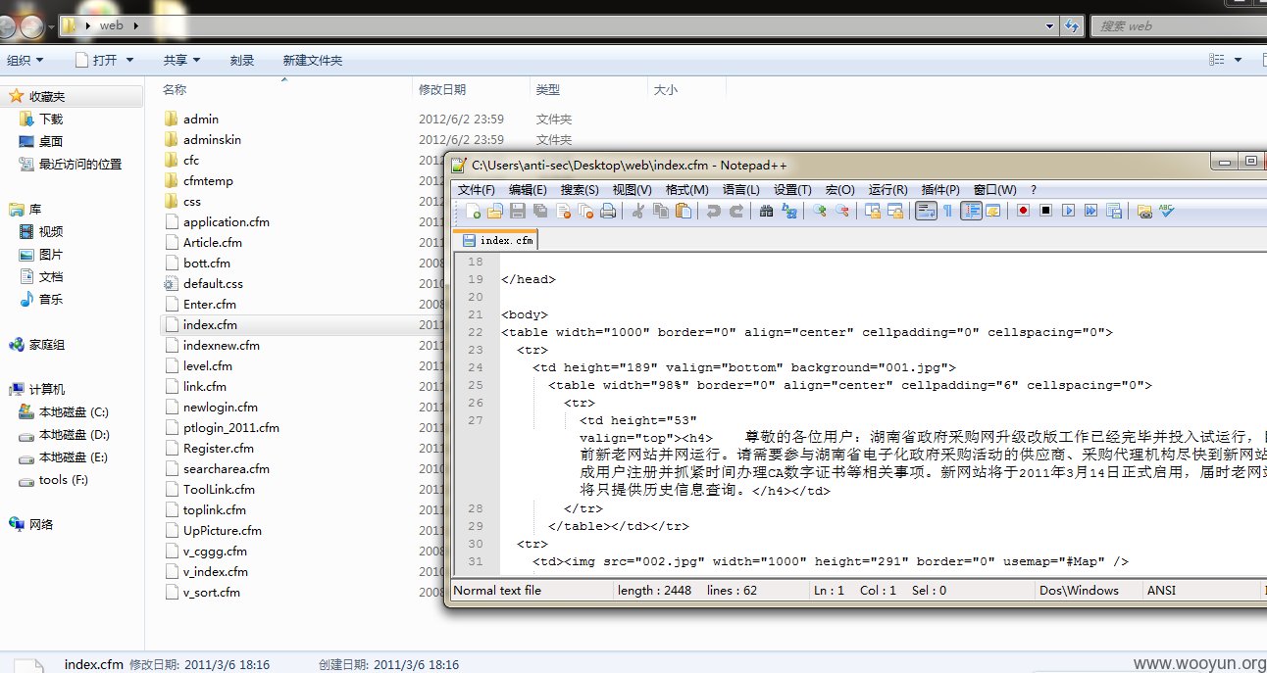The image size is (1267, 673).
Task: Select the index.cfm tab in Notepad++
Action: 498,240
